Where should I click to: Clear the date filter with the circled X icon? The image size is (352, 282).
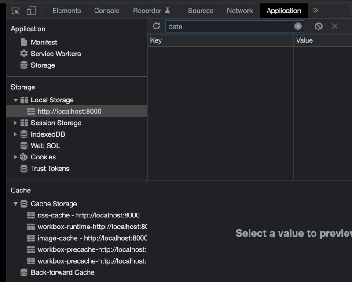click(298, 26)
